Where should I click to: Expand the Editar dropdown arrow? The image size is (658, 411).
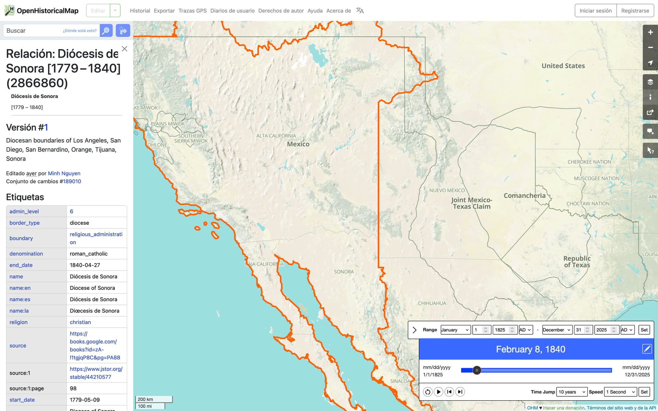point(115,11)
